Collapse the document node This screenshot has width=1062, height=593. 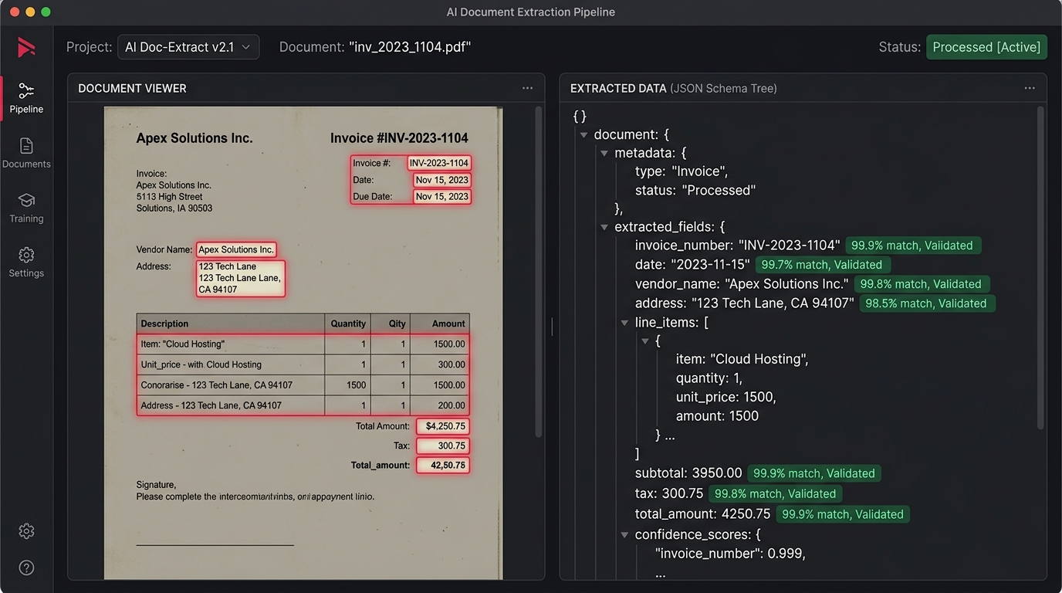tap(583, 135)
